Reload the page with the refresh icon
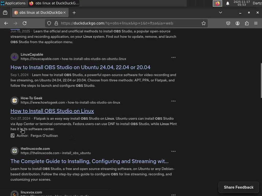262x196 pixels. point(25,23)
